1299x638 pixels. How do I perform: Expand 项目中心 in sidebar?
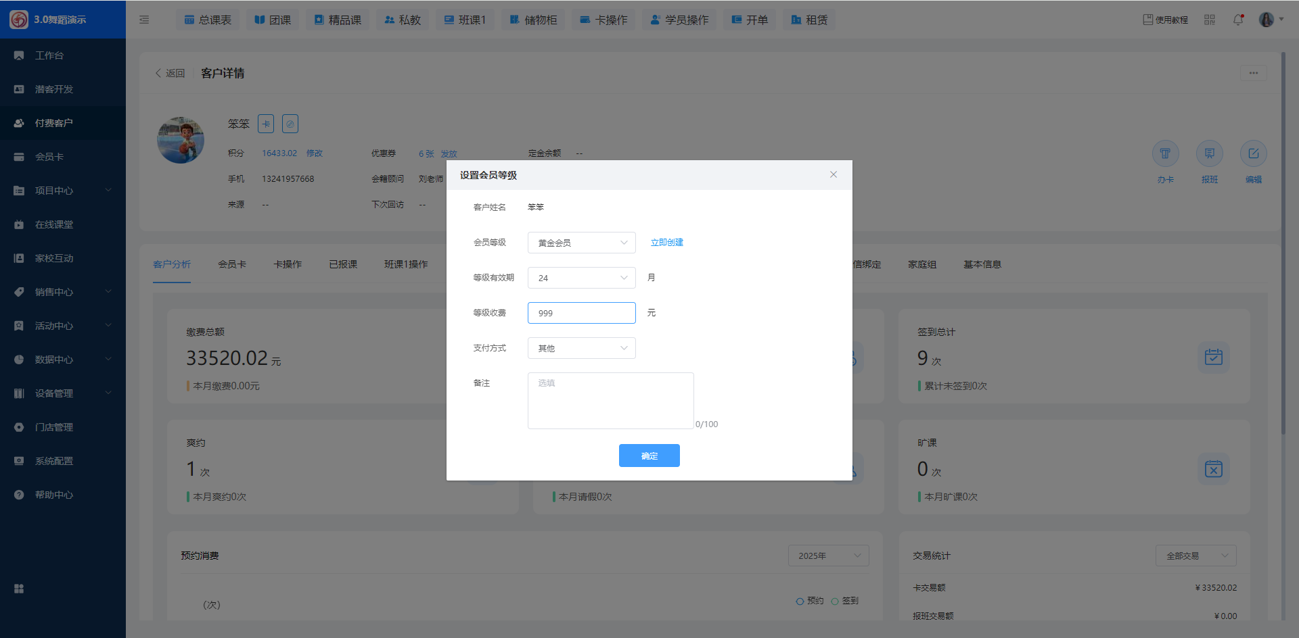click(x=62, y=191)
